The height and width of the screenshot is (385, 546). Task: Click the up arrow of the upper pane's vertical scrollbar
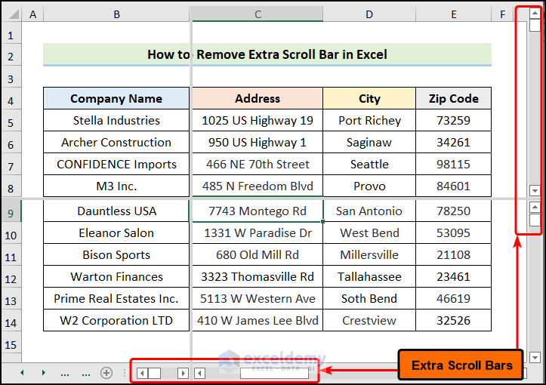pyautogui.click(x=535, y=14)
